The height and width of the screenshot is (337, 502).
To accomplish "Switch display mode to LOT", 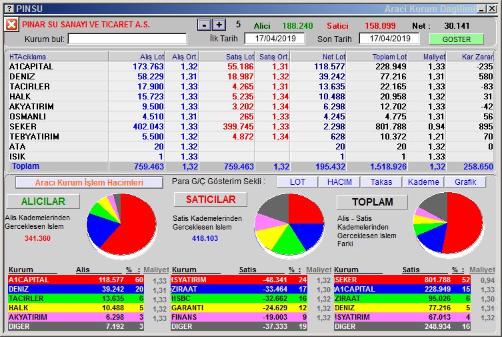I will [297, 182].
